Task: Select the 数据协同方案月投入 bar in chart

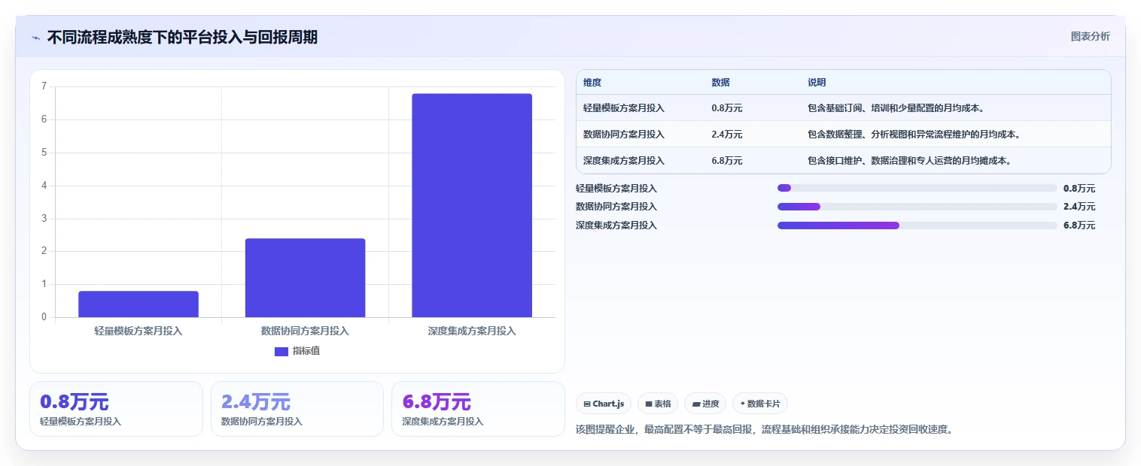Action: tap(305, 277)
